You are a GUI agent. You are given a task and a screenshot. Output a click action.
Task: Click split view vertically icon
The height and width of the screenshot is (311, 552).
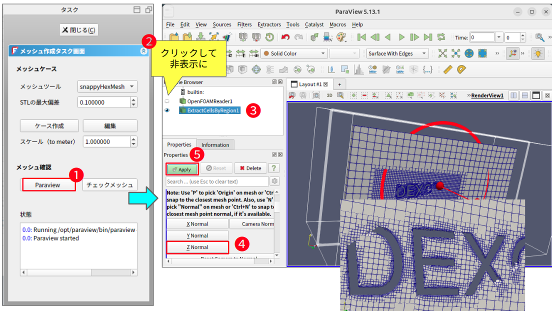coord(525,95)
